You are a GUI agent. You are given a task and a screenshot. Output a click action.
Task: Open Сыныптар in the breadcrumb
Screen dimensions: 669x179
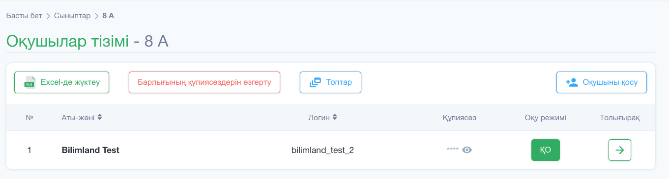click(x=72, y=16)
